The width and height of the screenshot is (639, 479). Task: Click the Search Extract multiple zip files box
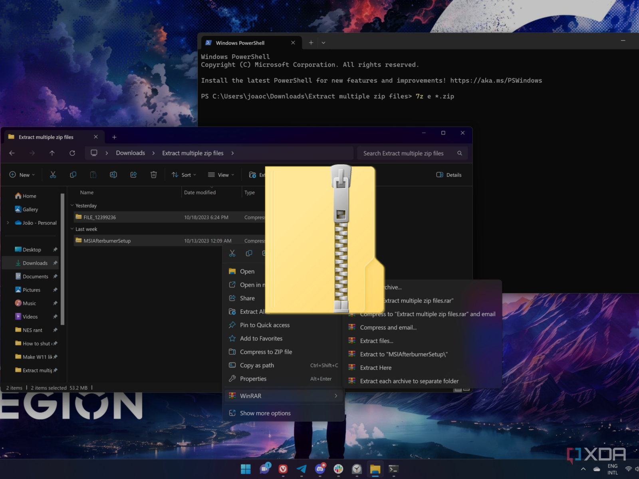407,153
